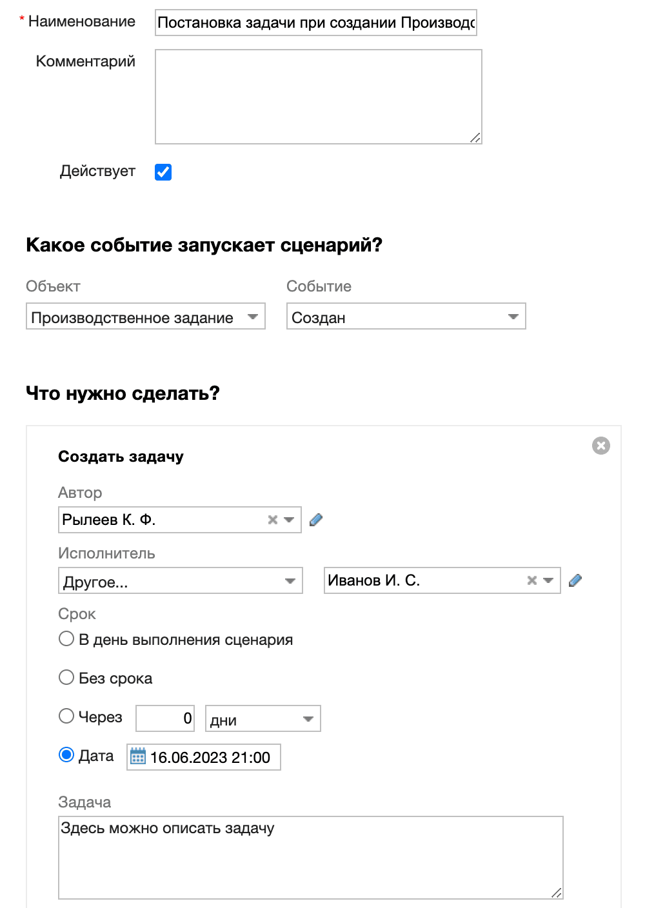Select the Без срока deadline option
This screenshot has width=645, height=908.
click(66, 677)
